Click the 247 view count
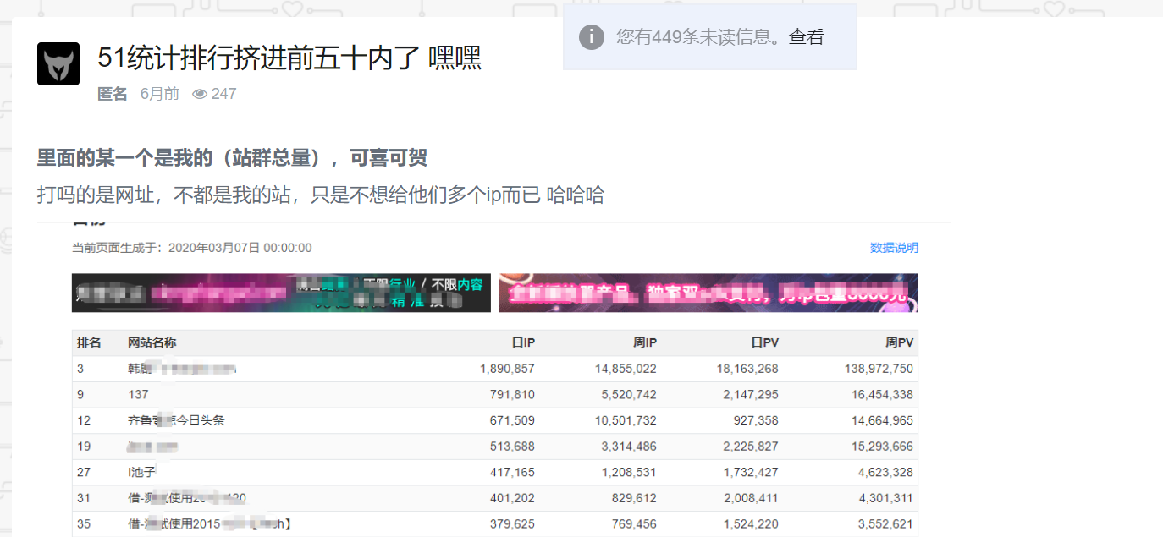1163x537 pixels. point(223,94)
